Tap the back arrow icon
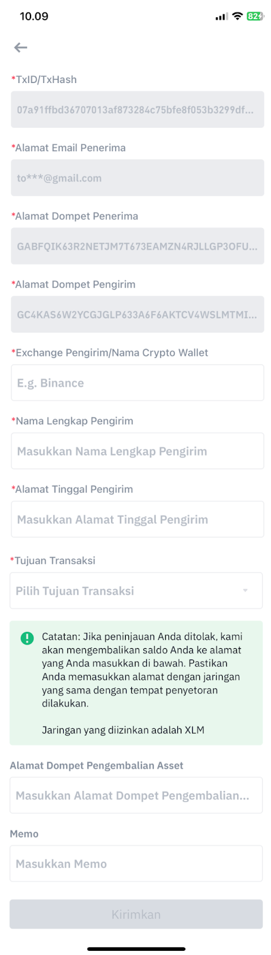The image size is (271, 955). pyautogui.click(x=21, y=47)
